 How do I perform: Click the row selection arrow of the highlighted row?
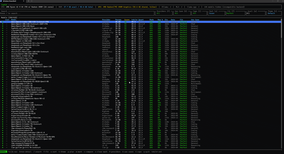[x=1, y=22]
